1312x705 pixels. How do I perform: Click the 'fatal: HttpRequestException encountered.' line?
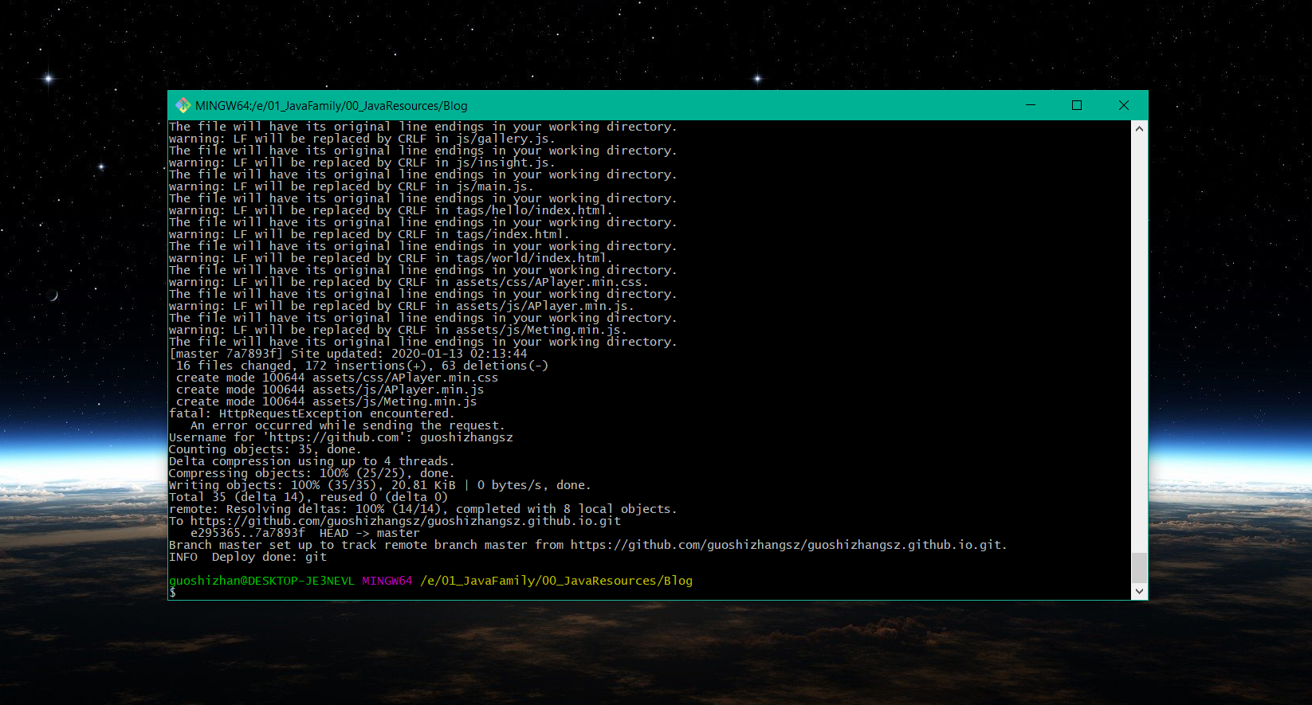(311, 413)
